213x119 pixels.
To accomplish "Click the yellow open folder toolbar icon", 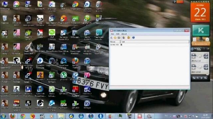I will tap(115, 37).
